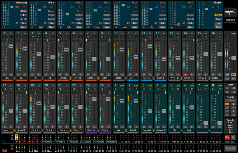This screenshot has width=238, height=153.
Task: Click the link icon between GTR 2 and GTR 3
Action: (x=154, y=78)
